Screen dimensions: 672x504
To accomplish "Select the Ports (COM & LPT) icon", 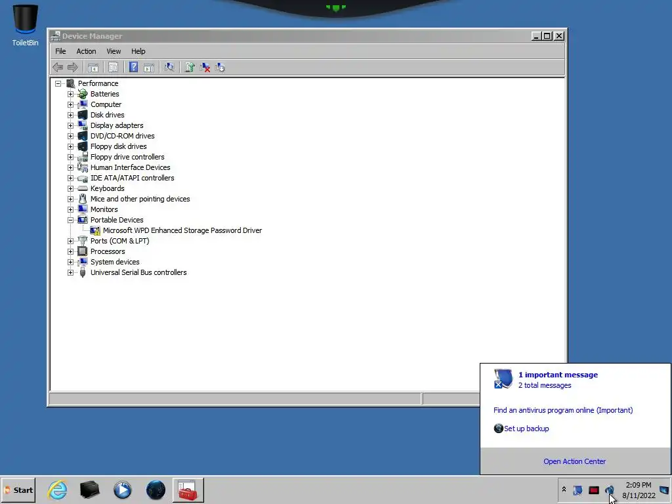I will [x=83, y=241].
